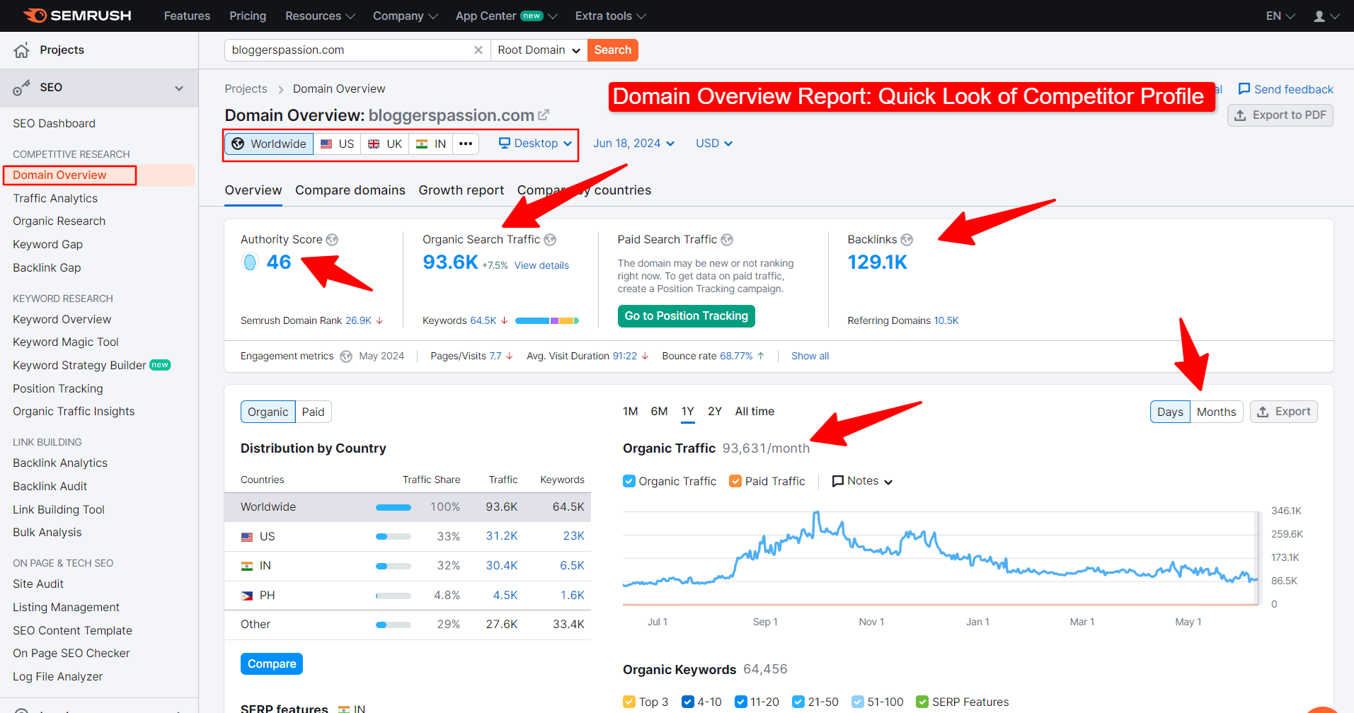The image size is (1354, 713).
Task: Switch the chart granularity to Months
Action: (x=1216, y=411)
